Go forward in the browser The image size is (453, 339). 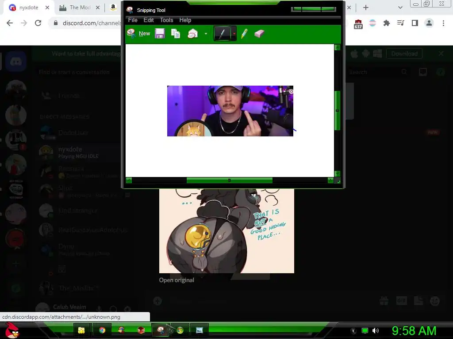tap(24, 23)
